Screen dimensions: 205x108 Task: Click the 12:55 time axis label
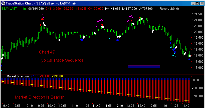point(152,106)
